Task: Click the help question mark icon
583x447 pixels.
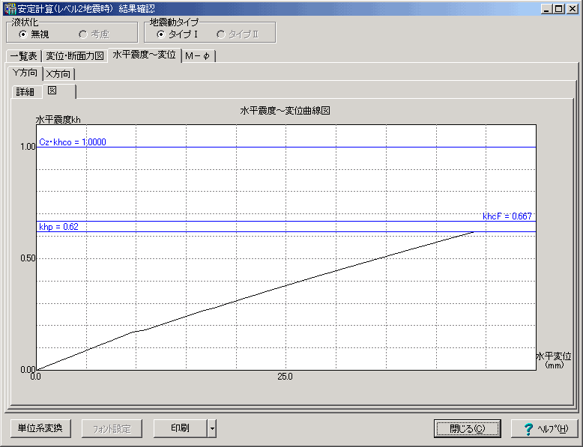Action: coord(528,429)
